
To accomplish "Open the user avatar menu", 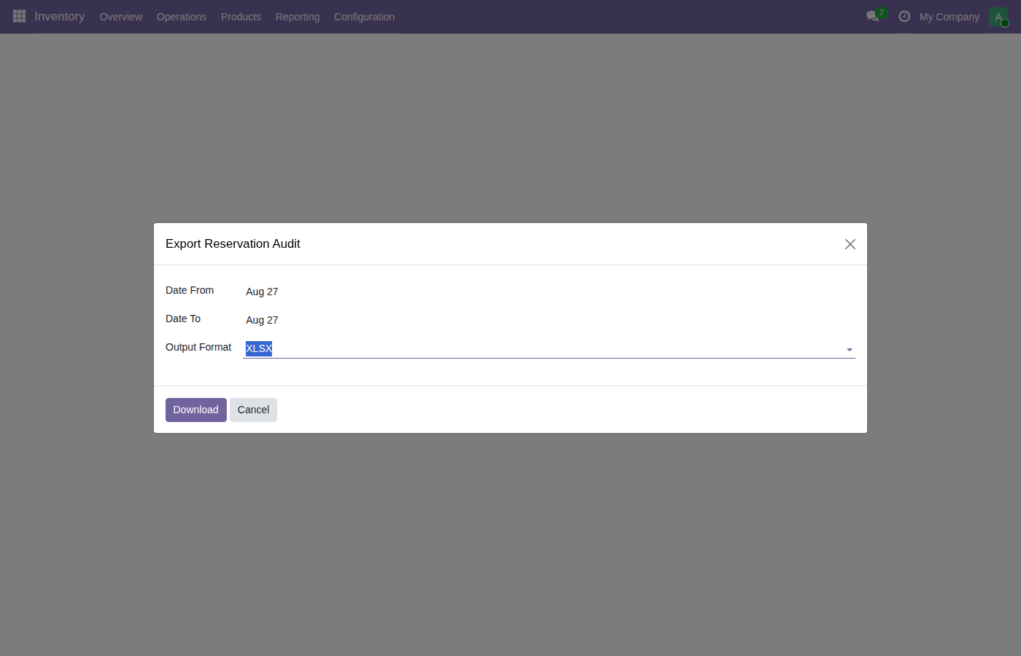I will (998, 17).
